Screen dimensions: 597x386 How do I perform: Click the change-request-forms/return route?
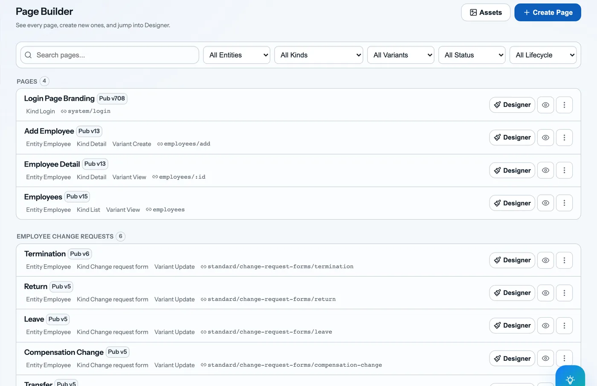(x=268, y=299)
